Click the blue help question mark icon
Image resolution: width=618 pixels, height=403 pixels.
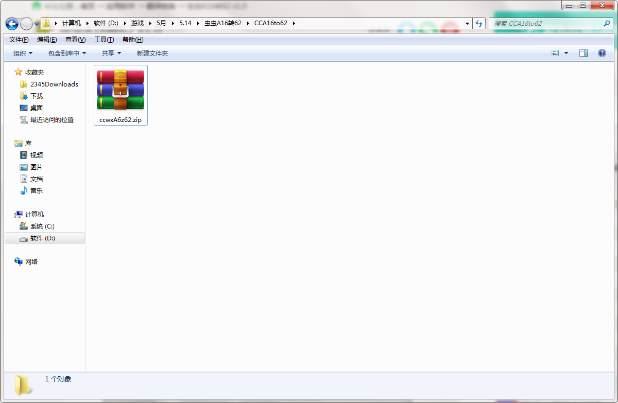(602, 53)
